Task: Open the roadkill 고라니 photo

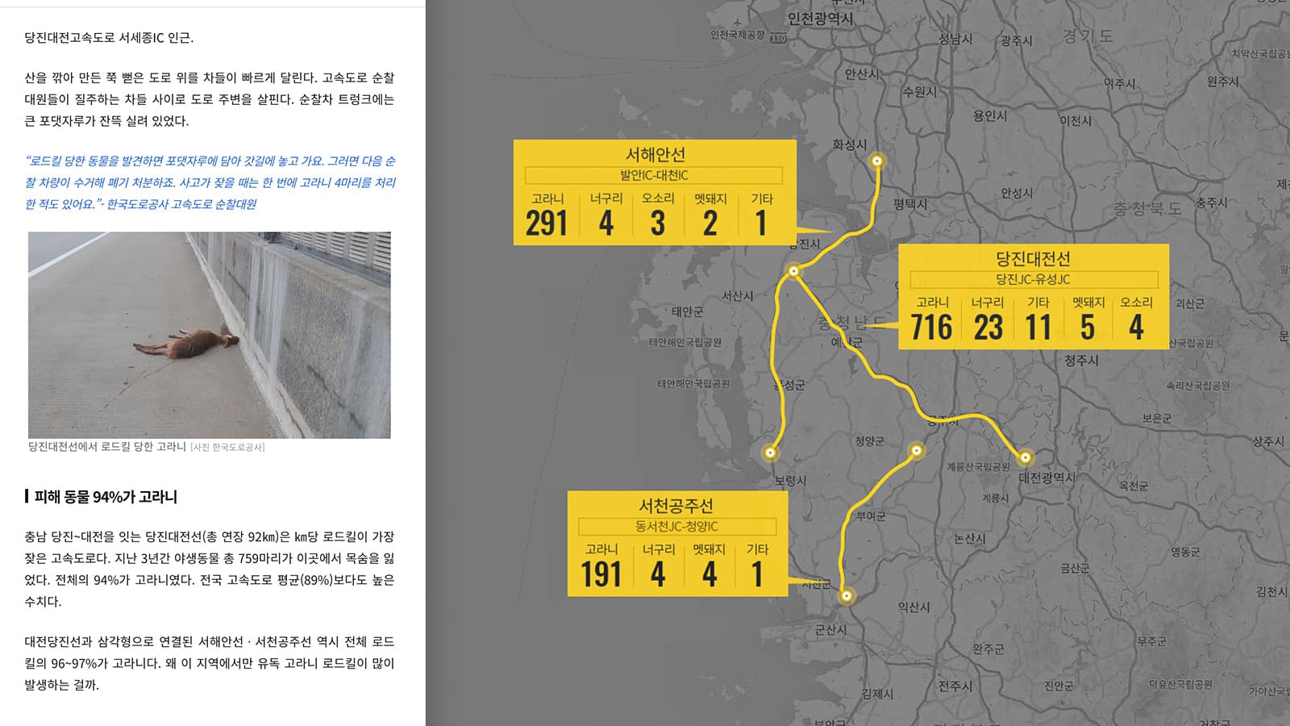Action: 210,335
